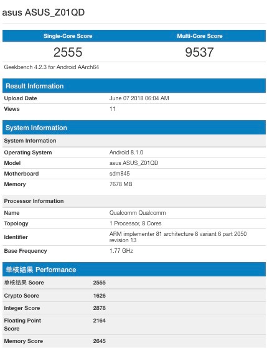Click the Topology 1 Processor, 8 Cores value
This screenshot has height=348, width=267.
[x=136, y=223]
